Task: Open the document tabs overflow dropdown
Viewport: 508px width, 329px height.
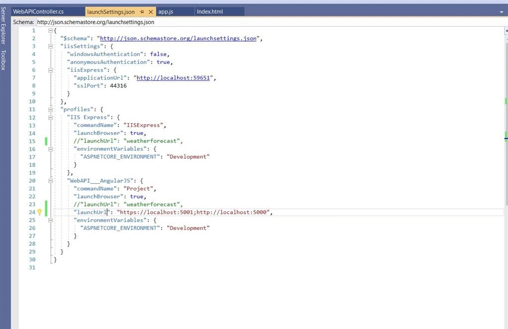Action: point(502,12)
